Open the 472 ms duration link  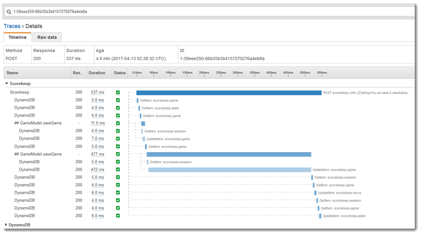(97, 170)
